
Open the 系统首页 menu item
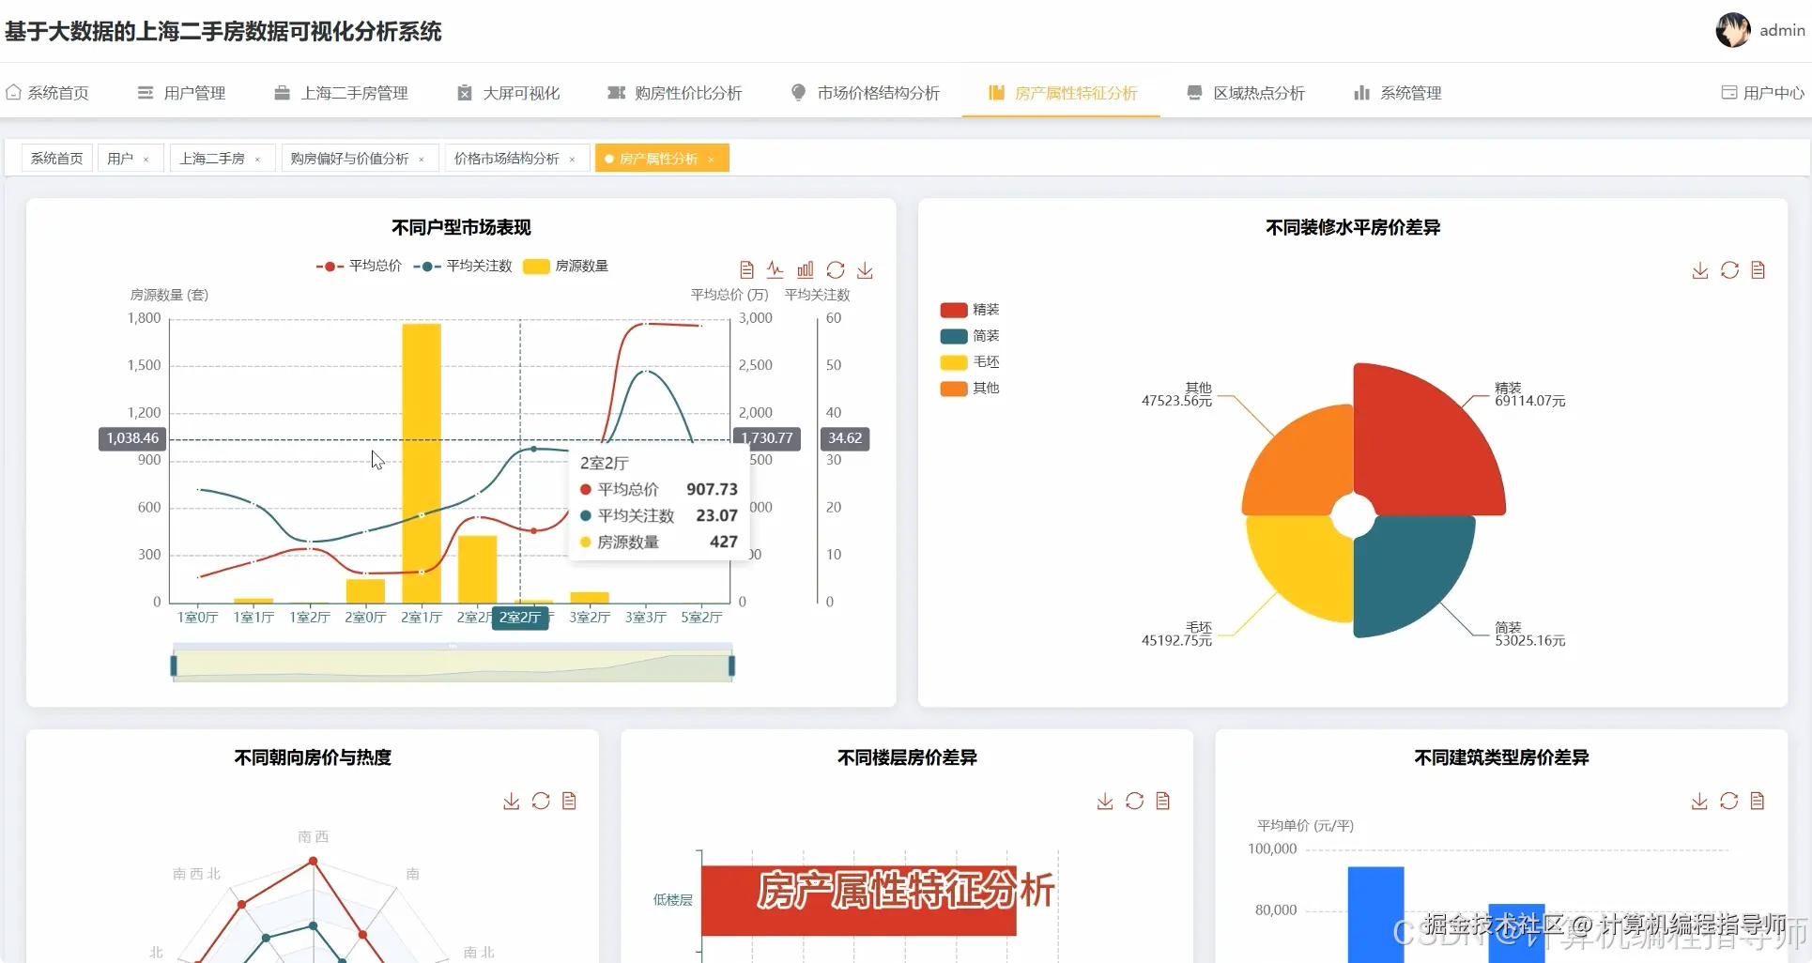pos(47,93)
